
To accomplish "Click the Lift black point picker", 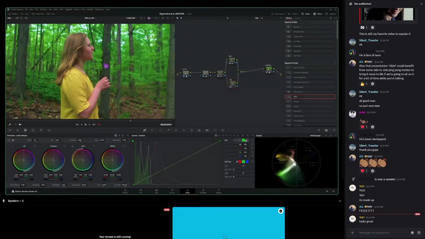I will click(x=13, y=146).
